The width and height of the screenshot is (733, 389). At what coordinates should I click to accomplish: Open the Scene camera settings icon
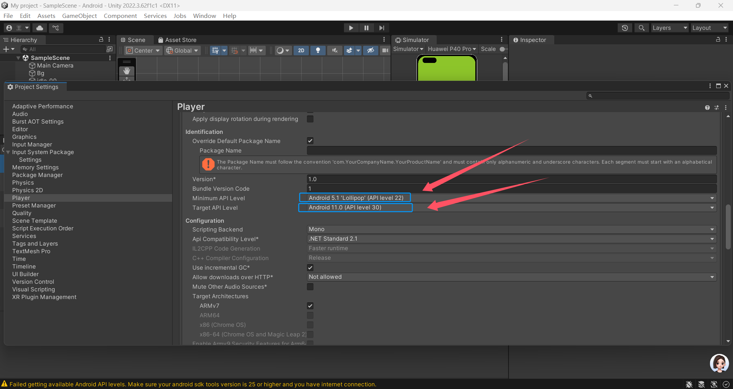[x=385, y=50]
